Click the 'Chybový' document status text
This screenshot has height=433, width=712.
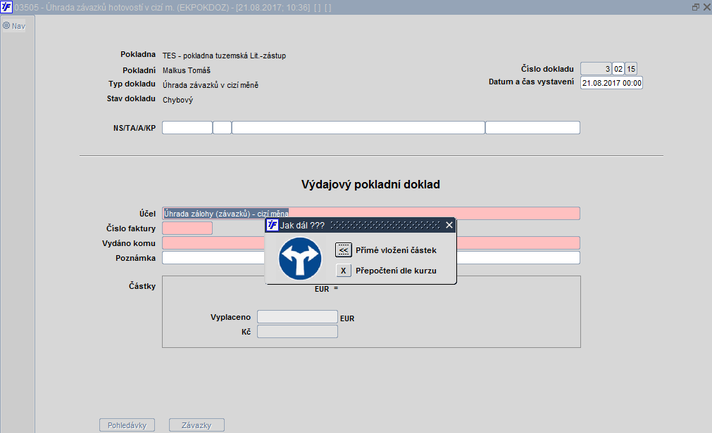pos(177,100)
